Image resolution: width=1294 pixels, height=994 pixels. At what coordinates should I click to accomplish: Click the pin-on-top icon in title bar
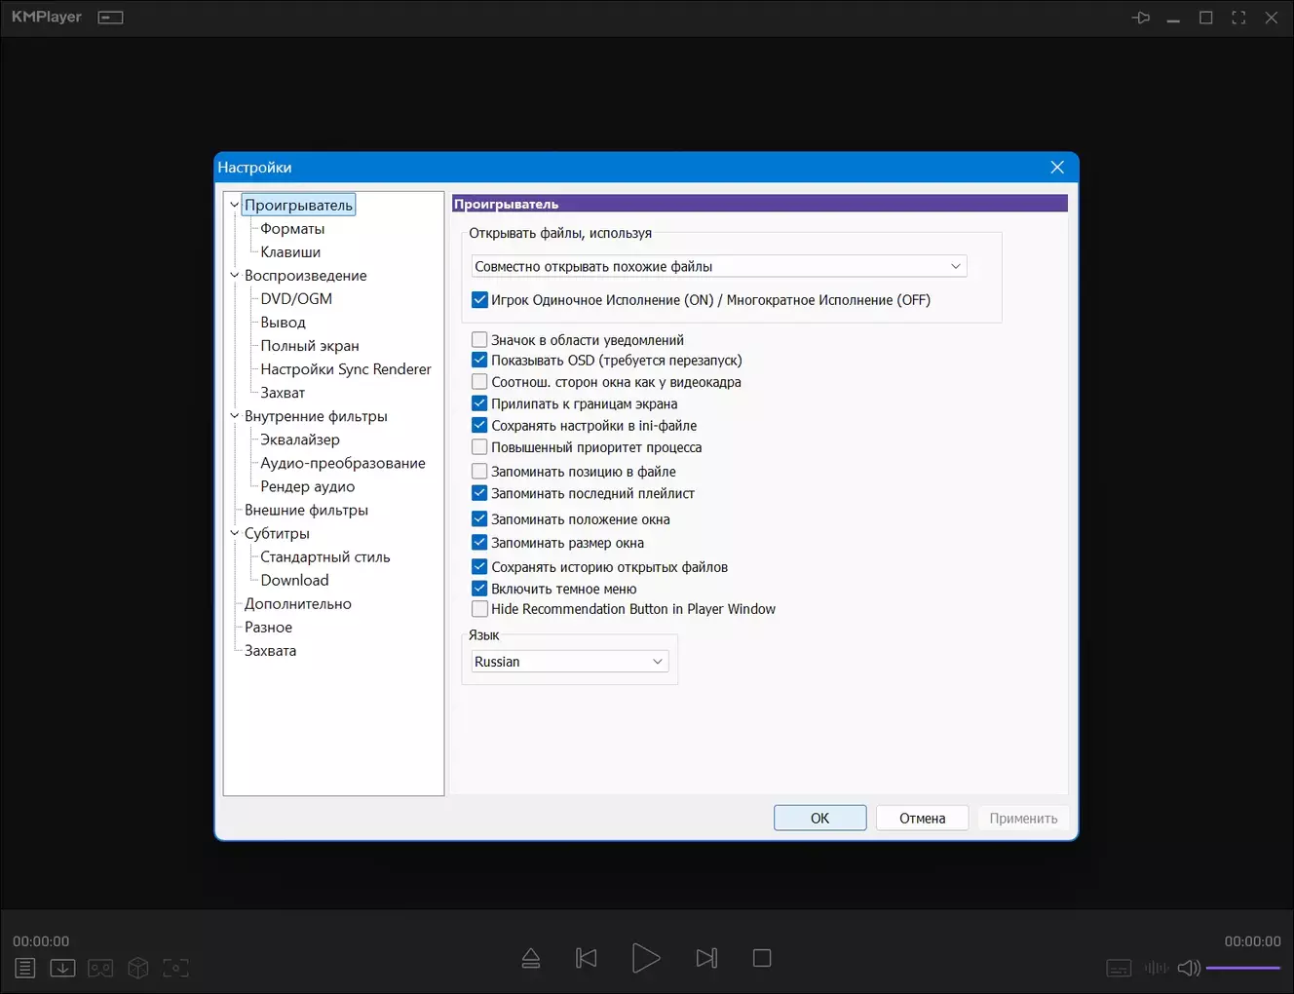coord(1140,18)
